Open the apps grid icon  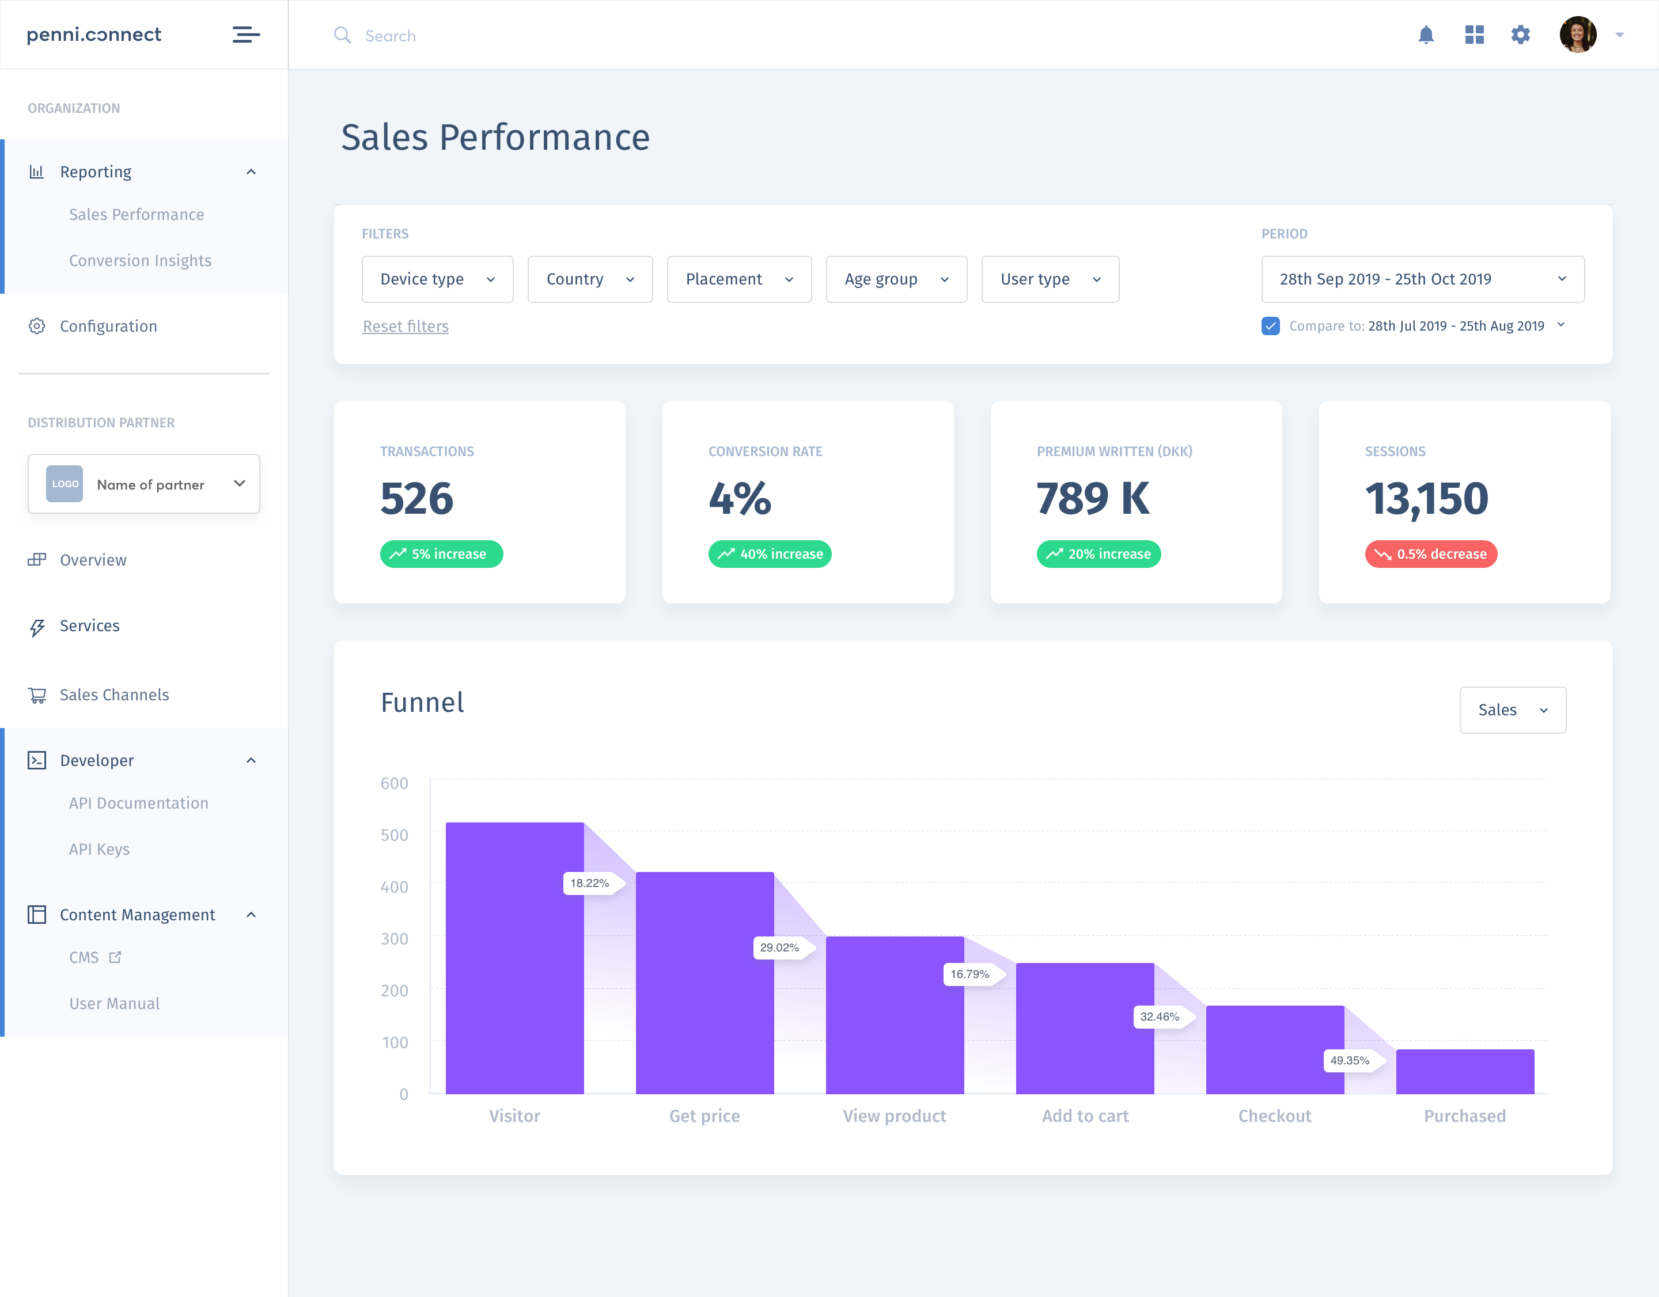(x=1474, y=35)
